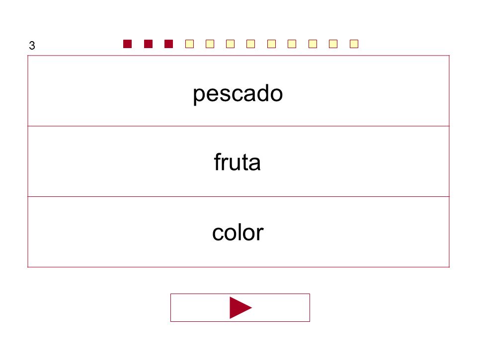Select the last yellow progress square
The image size is (477, 357).
[x=354, y=44]
